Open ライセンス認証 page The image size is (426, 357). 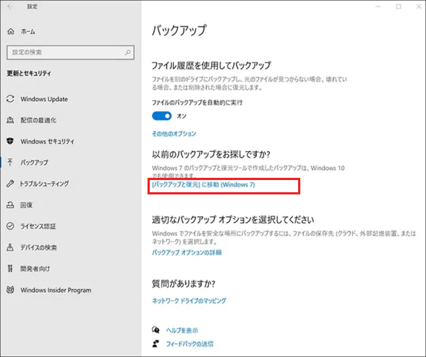pyautogui.click(x=38, y=226)
